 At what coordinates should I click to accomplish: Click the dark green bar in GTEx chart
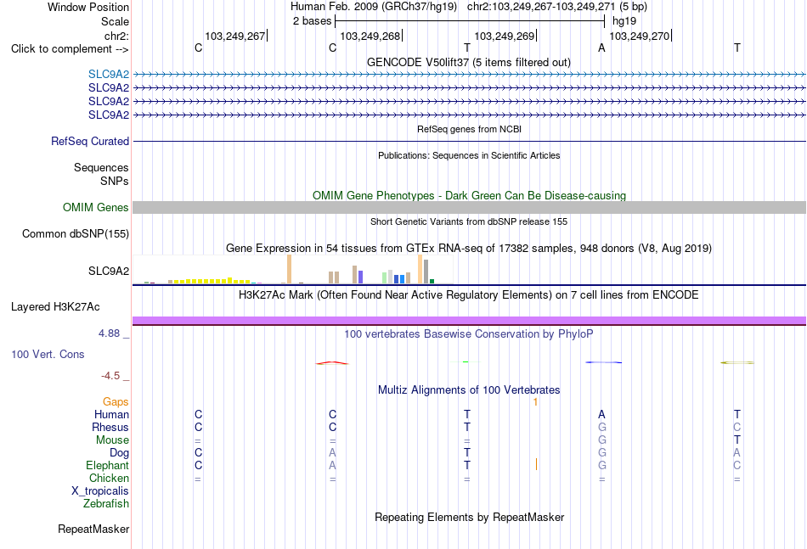click(x=432, y=281)
